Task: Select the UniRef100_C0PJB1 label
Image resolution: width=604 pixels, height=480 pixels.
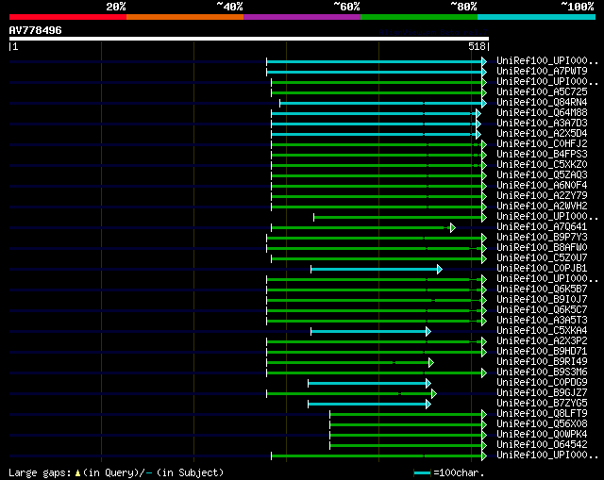Action: coord(542,269)
